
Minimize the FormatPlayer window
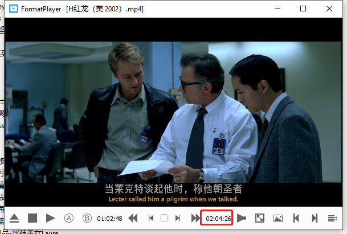coord(277,9)
